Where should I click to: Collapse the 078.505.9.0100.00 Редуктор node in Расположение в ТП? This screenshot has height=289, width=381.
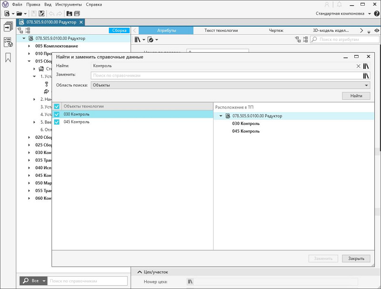[221, 116]
